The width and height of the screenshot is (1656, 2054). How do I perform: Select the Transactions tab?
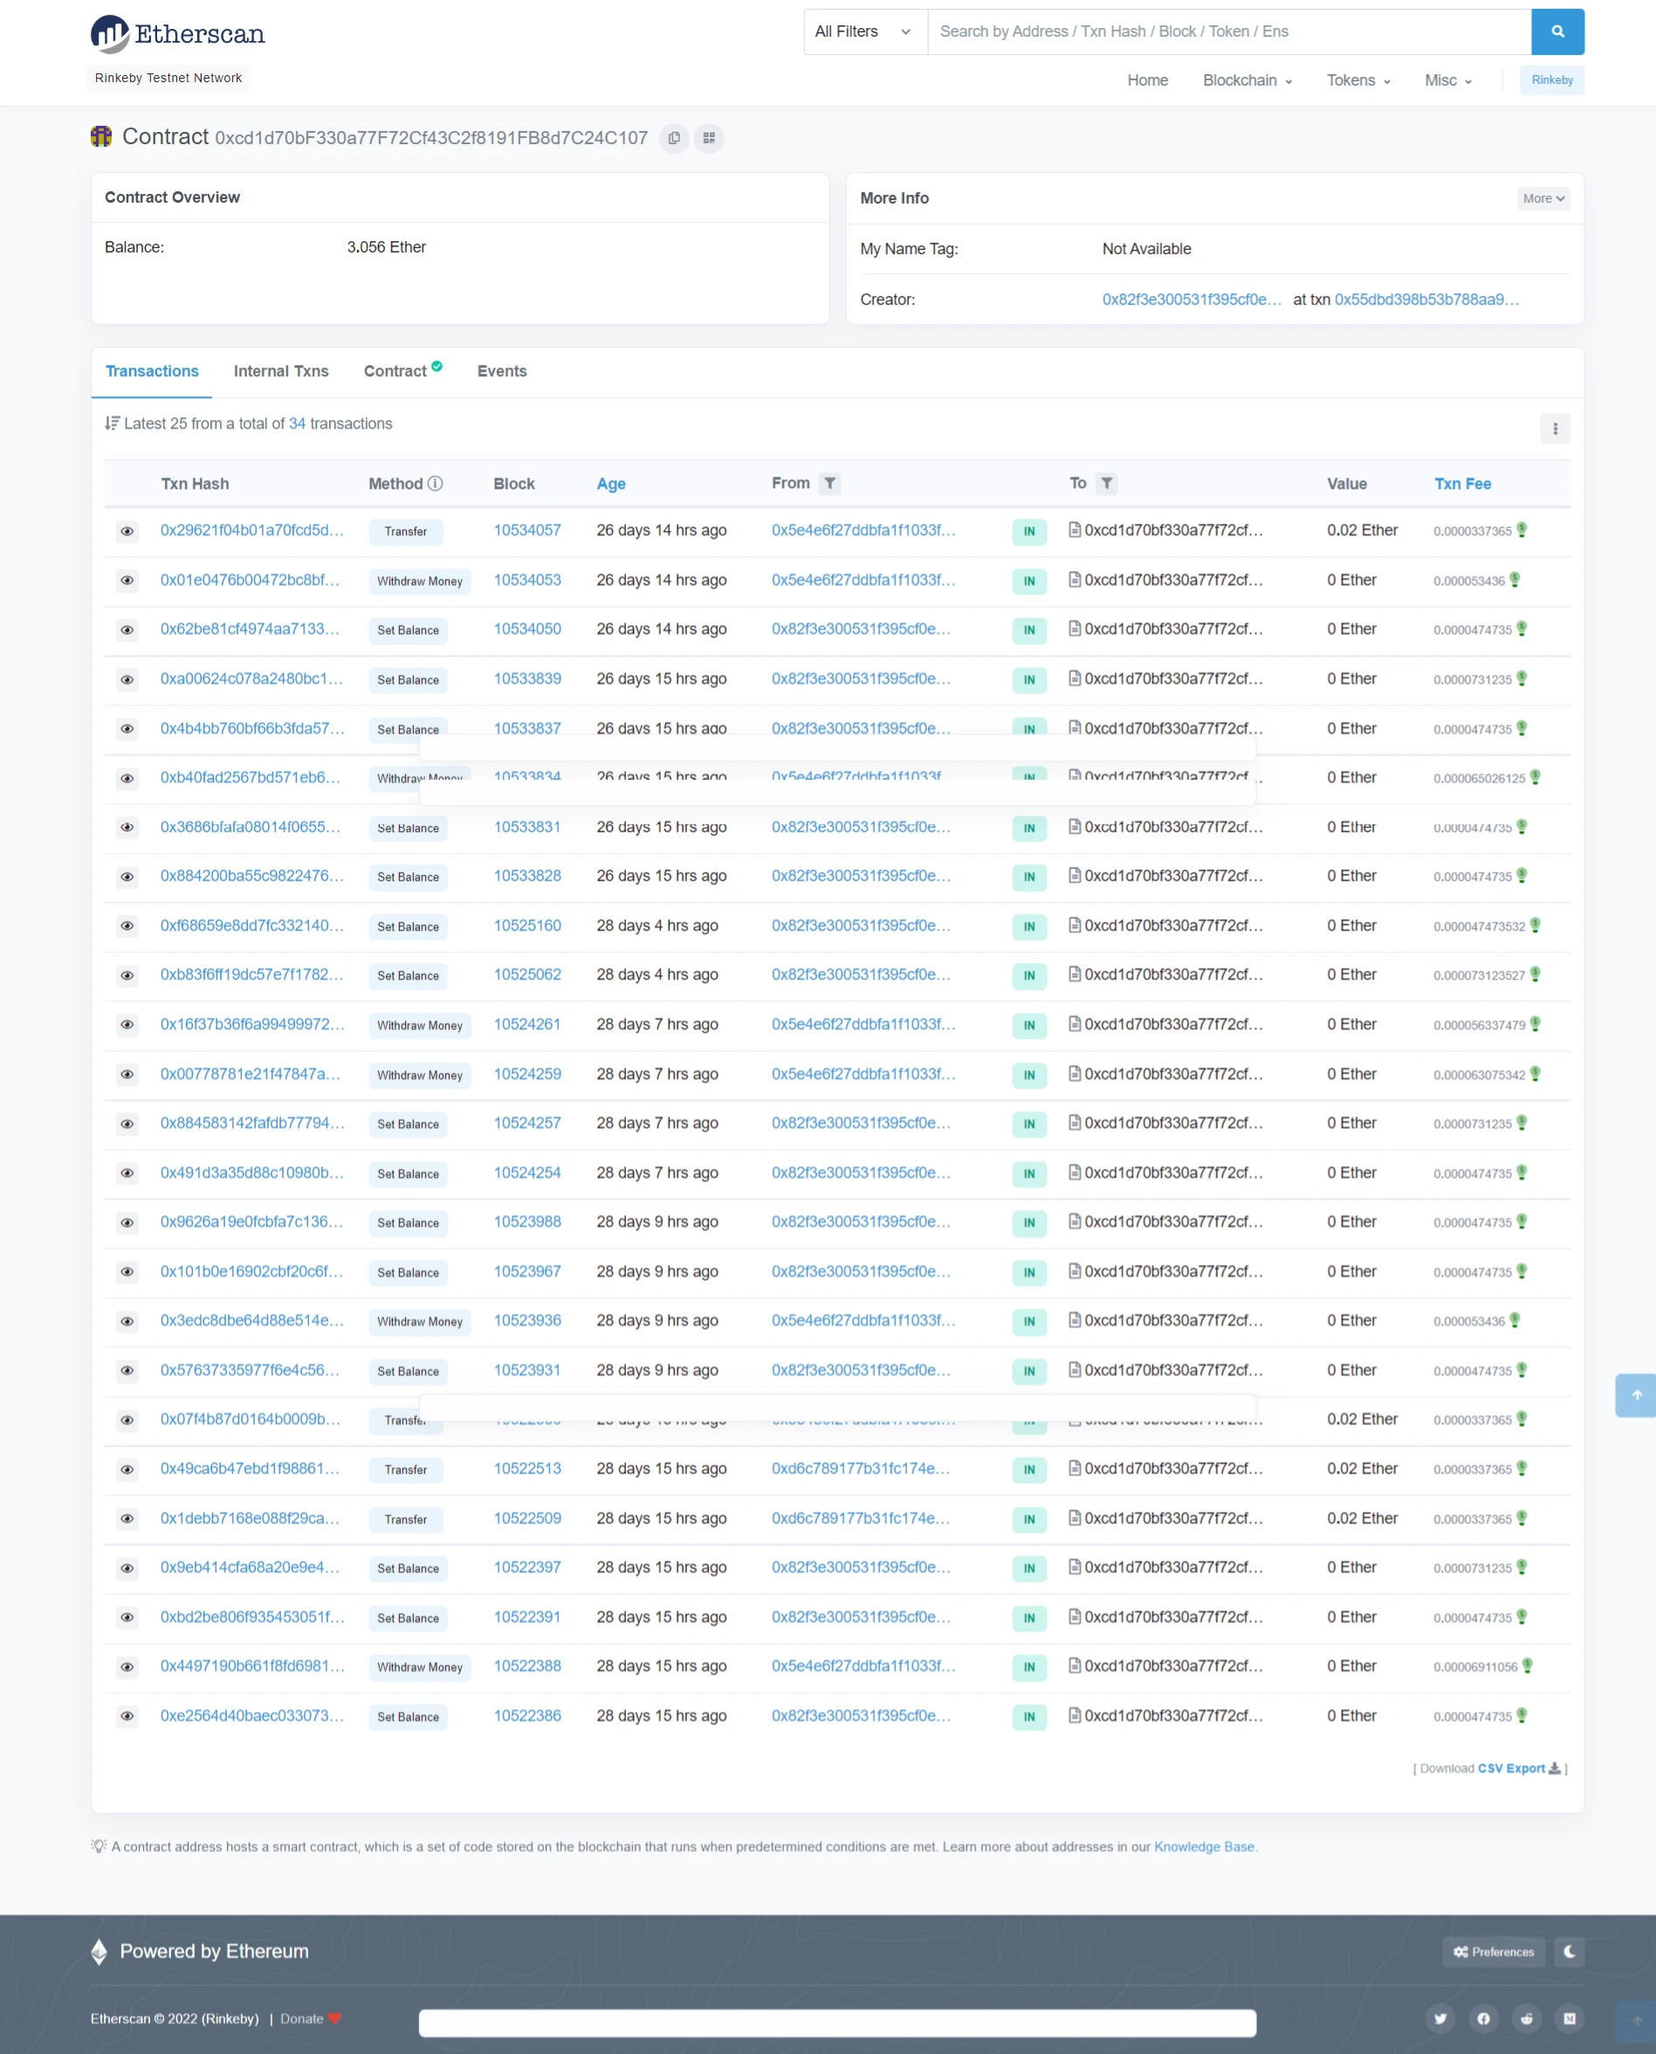152,371
